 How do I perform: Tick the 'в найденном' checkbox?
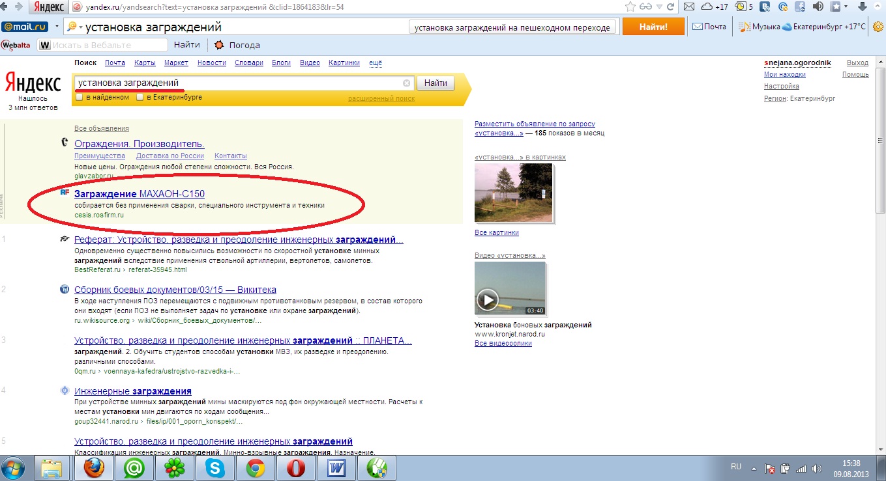pyautogui.click(x=80, y=98)
